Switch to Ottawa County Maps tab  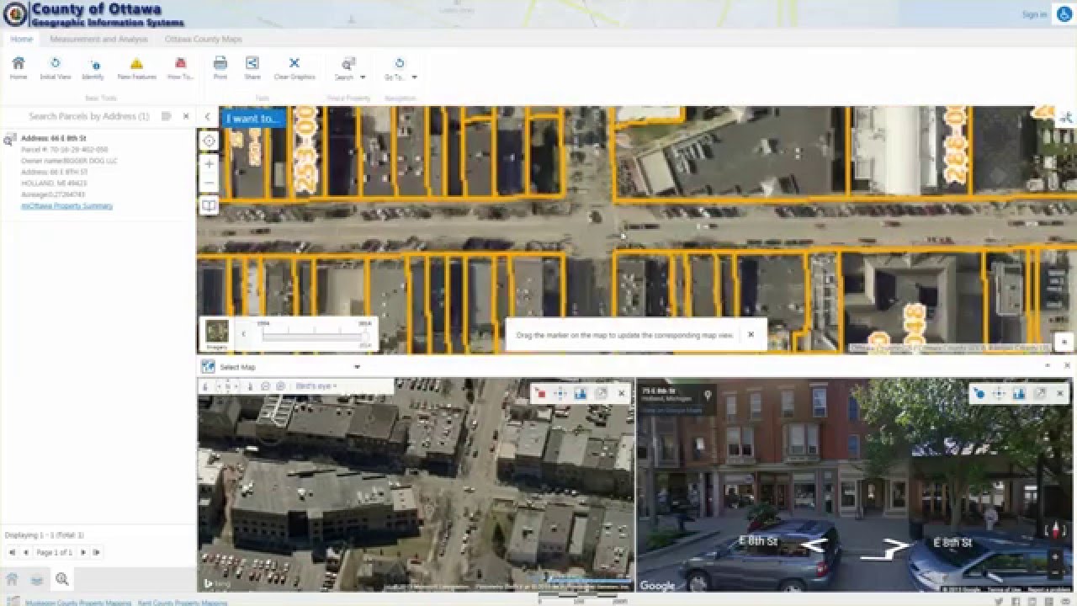(204, 39)
